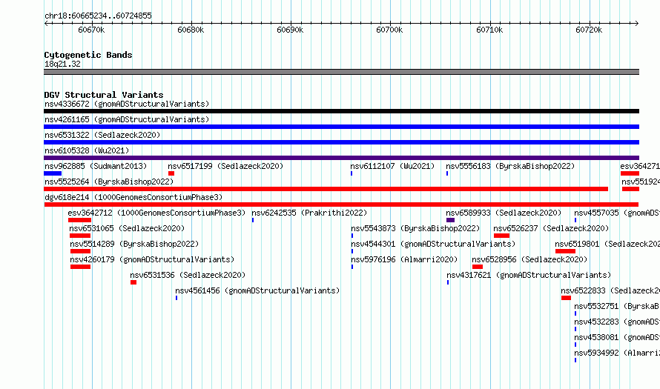Click the nsv6589933 Sedlazeck2020 label
Image resolution: width=660 pixels, height=389 pixels.
coord(504,213)
